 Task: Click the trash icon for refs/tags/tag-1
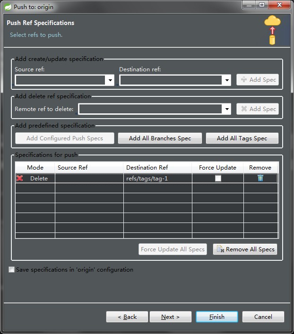coord(260,178)
